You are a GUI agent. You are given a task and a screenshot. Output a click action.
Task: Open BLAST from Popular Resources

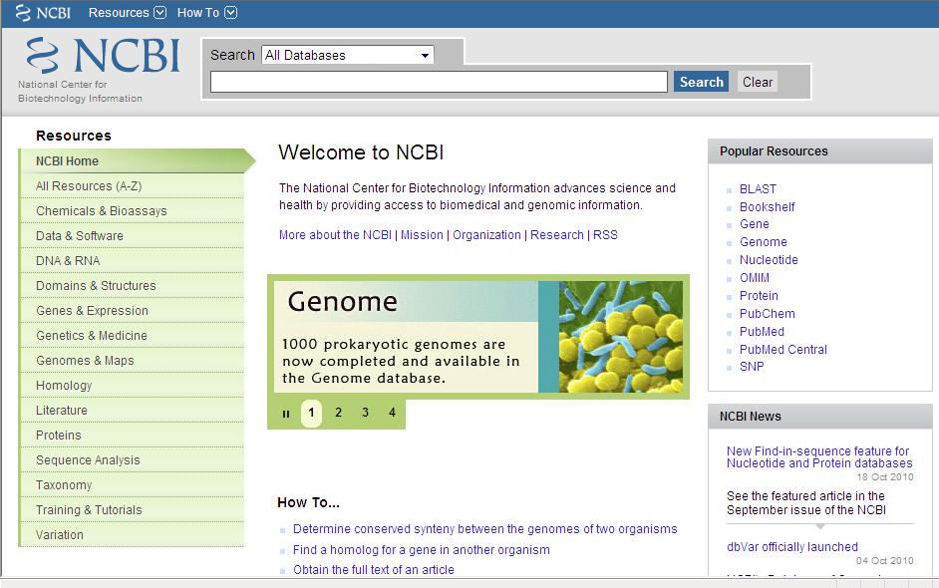[758, 188]
